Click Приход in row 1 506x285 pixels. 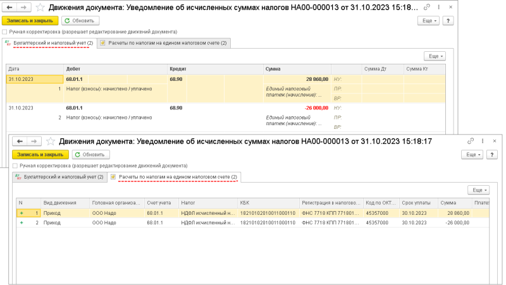point(52,213)
